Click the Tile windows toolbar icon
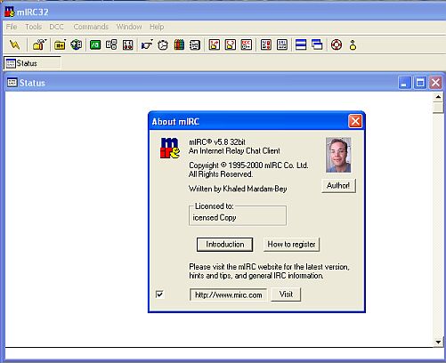The height and width of the screenshot is (363, 446). pos(301,44)
